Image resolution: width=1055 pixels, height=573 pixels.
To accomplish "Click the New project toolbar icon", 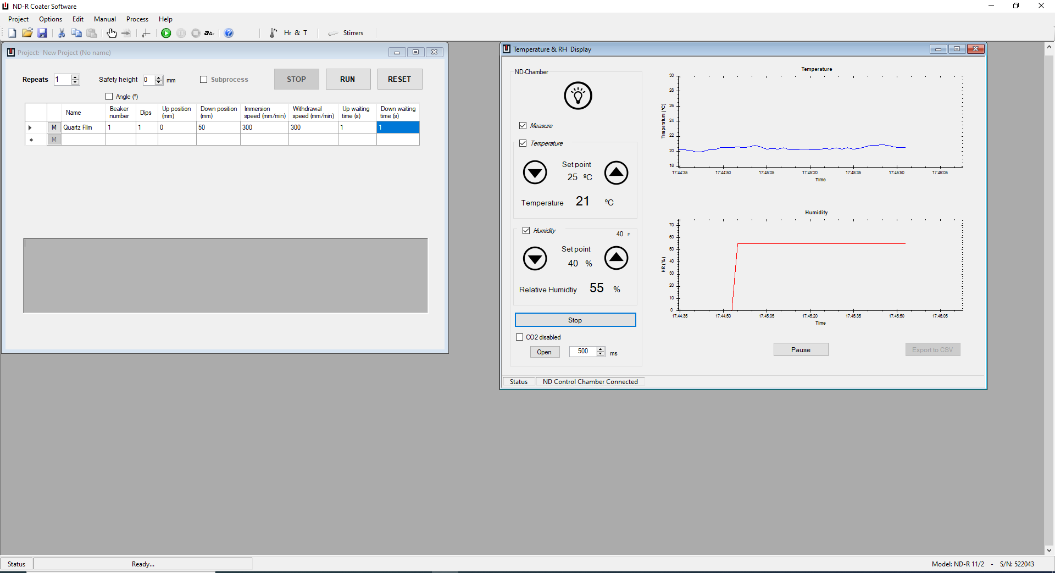I will 12,33.
